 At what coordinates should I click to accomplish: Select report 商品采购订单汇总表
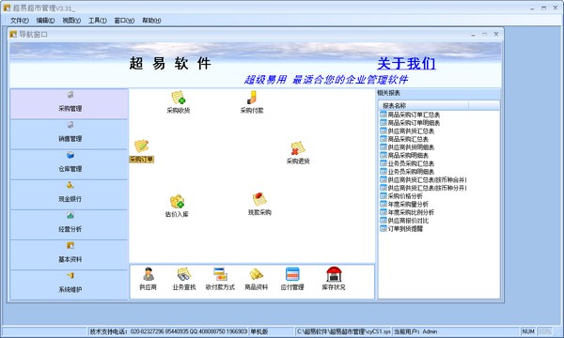point(410,115)
